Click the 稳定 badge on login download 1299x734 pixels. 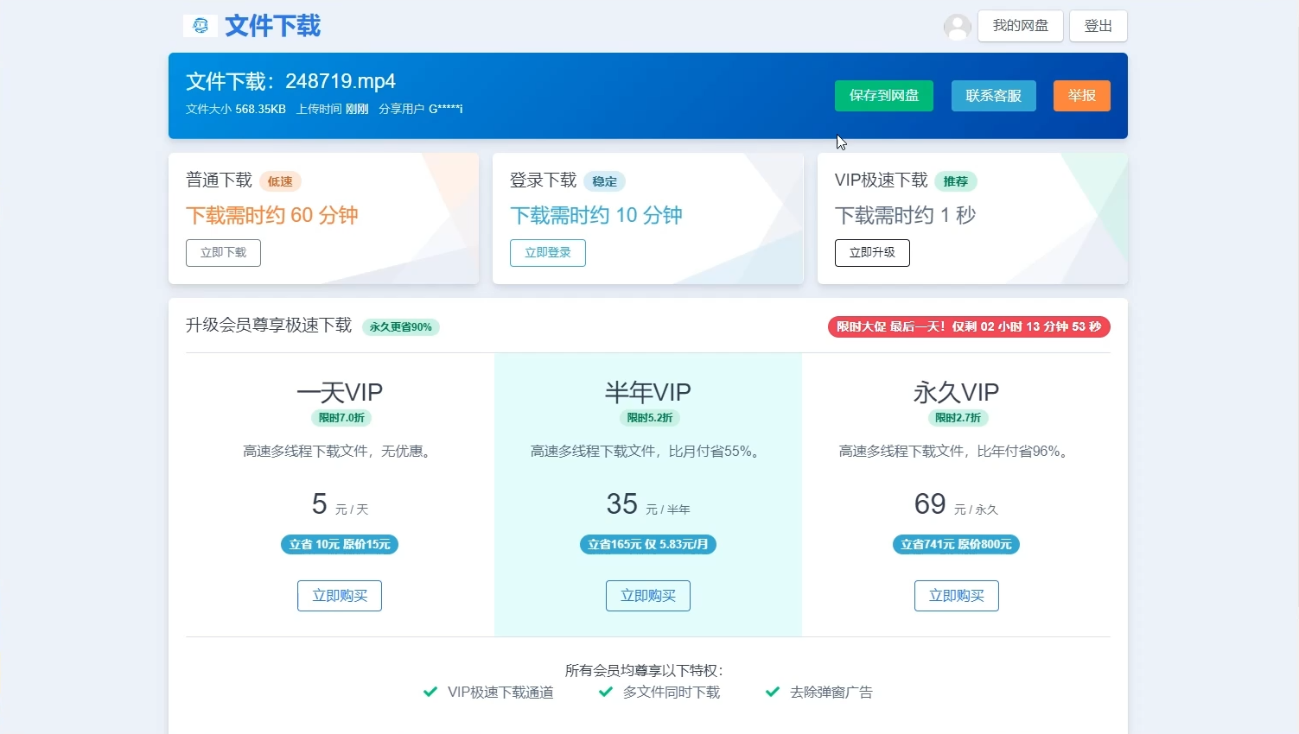coord(604,181)
